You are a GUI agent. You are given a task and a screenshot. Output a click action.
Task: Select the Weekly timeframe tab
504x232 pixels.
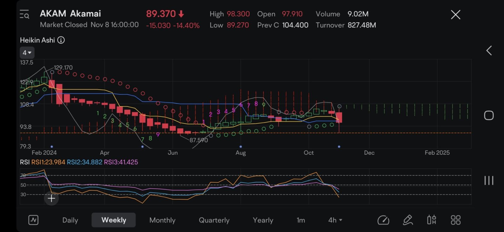tap(114, 220)
